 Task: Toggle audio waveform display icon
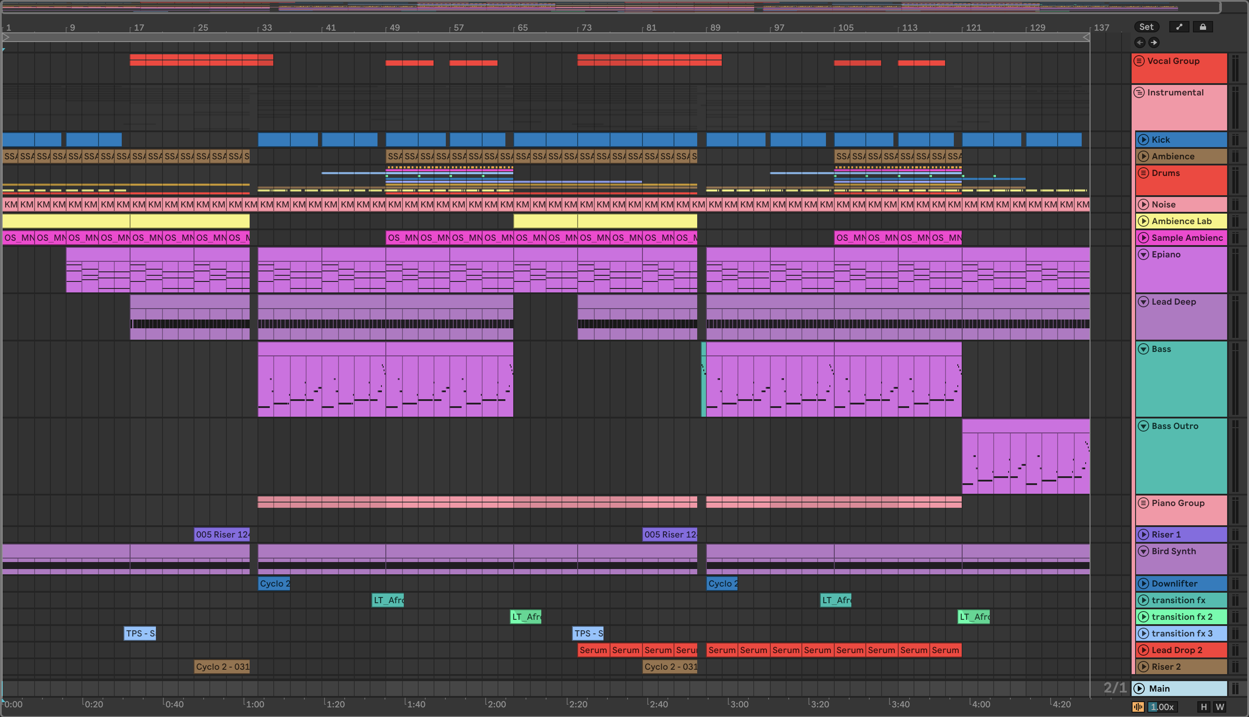point(1138,707)
